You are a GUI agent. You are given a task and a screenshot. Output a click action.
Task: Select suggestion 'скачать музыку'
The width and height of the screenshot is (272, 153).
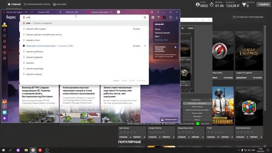pyautogui.click(x=84, y=74)
